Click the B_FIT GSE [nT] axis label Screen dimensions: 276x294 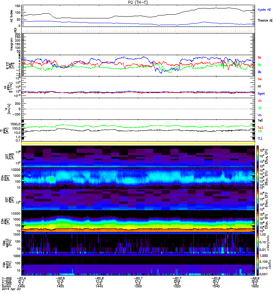[x=11, y=66]
